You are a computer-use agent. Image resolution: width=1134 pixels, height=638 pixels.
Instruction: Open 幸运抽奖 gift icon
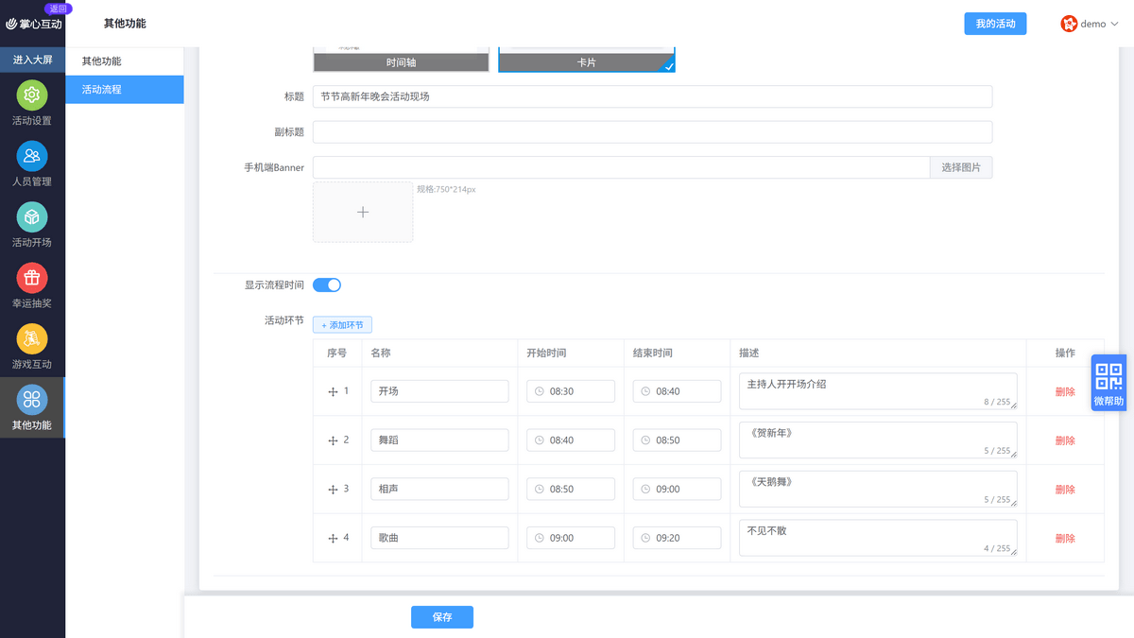point(32,278)
